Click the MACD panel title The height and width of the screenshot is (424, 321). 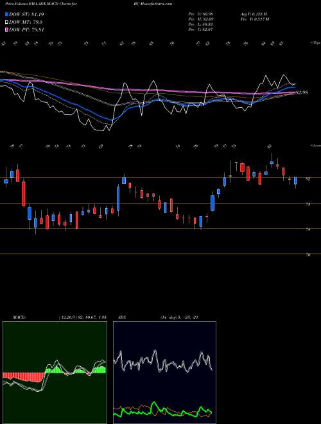[x=19, y=317]
